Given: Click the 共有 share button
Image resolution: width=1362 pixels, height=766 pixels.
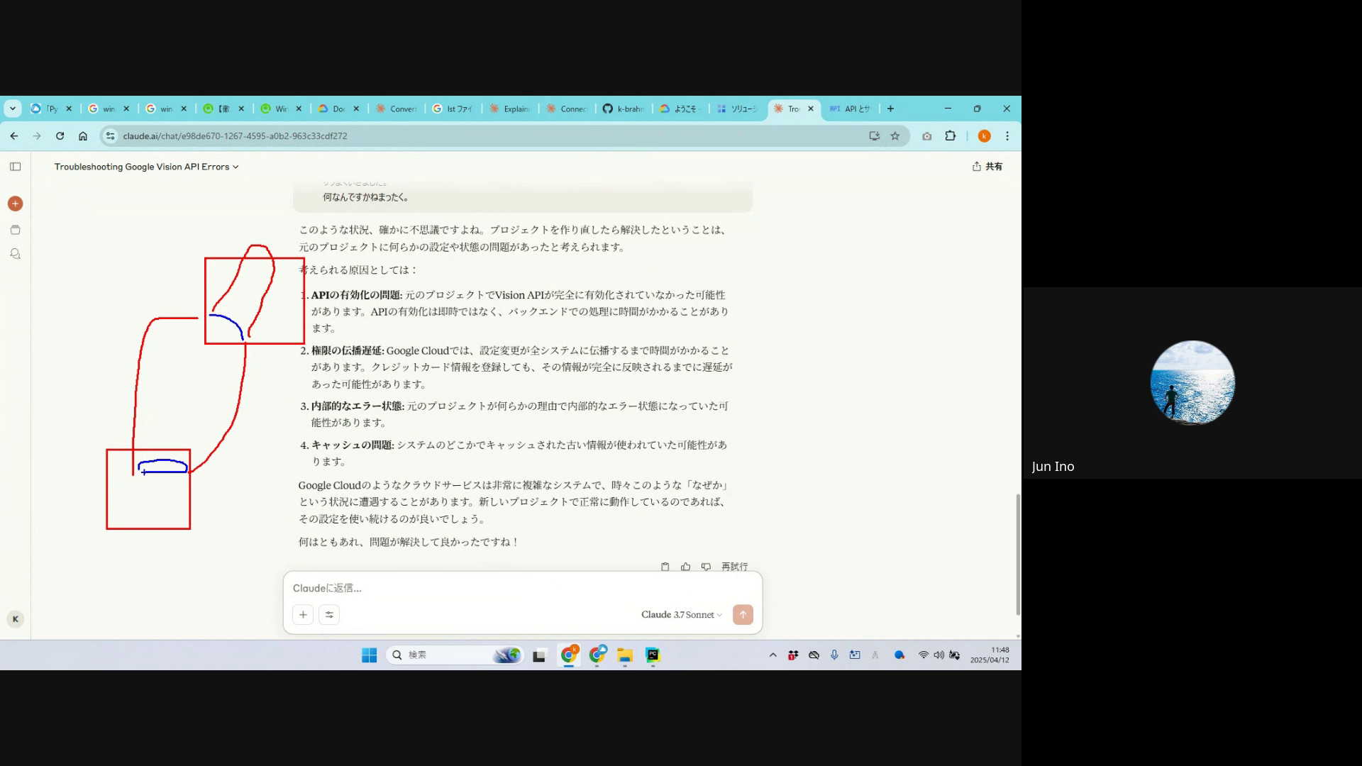Looking at the screenshot, I should tap(987, 167).
